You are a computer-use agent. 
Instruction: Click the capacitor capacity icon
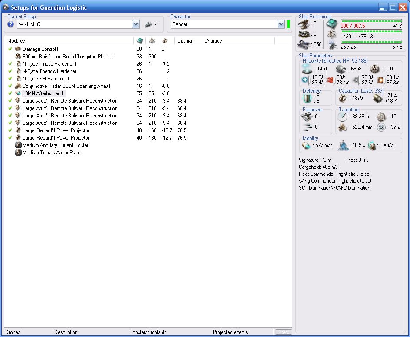[x=343, y=98]
